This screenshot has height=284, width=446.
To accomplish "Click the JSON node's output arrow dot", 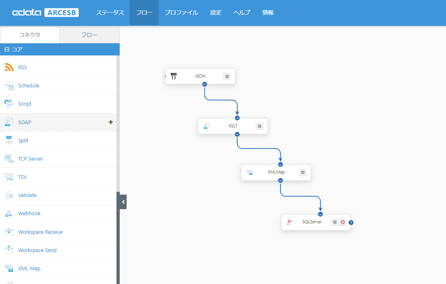I will coord(205,84).
